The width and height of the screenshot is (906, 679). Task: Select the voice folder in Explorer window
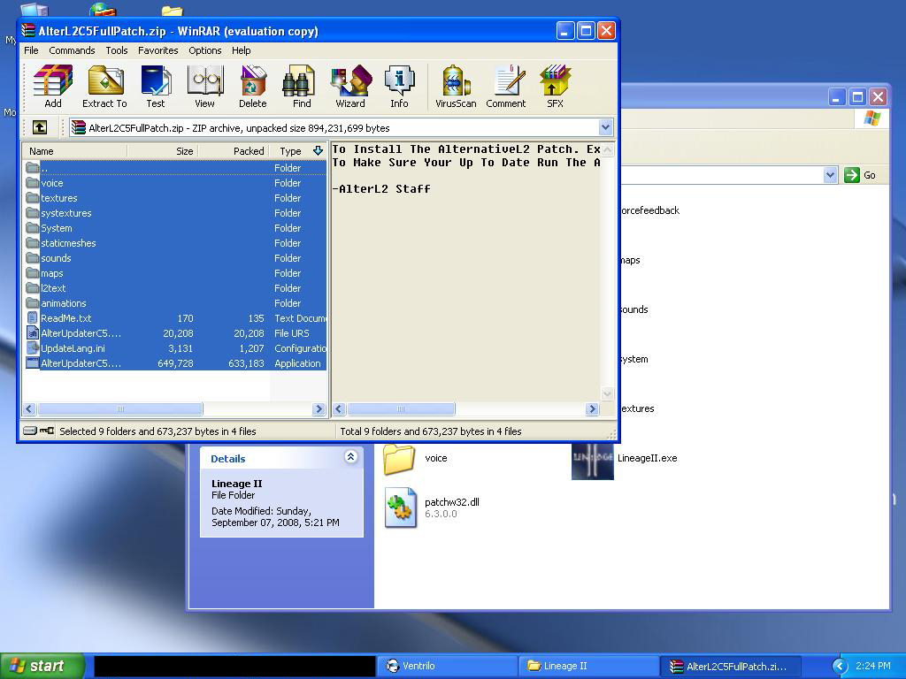[416, 459]
